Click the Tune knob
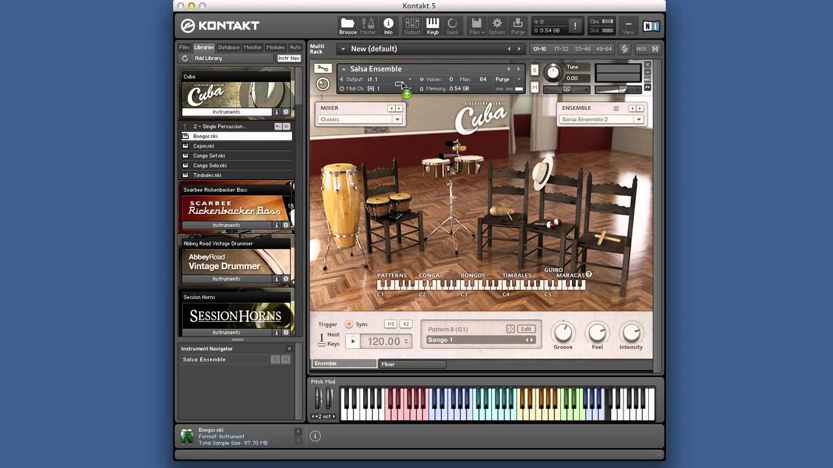This screenshot has width=833, height=468. (553, 72)
